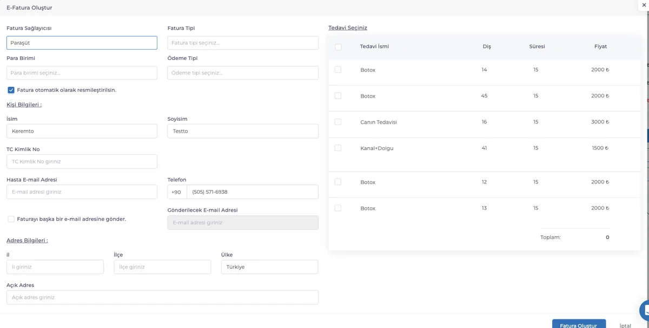The image size is (649, 328).
Task: Select the Kanal+Dolgu treatment checkbox
Action: coord(338,148)
